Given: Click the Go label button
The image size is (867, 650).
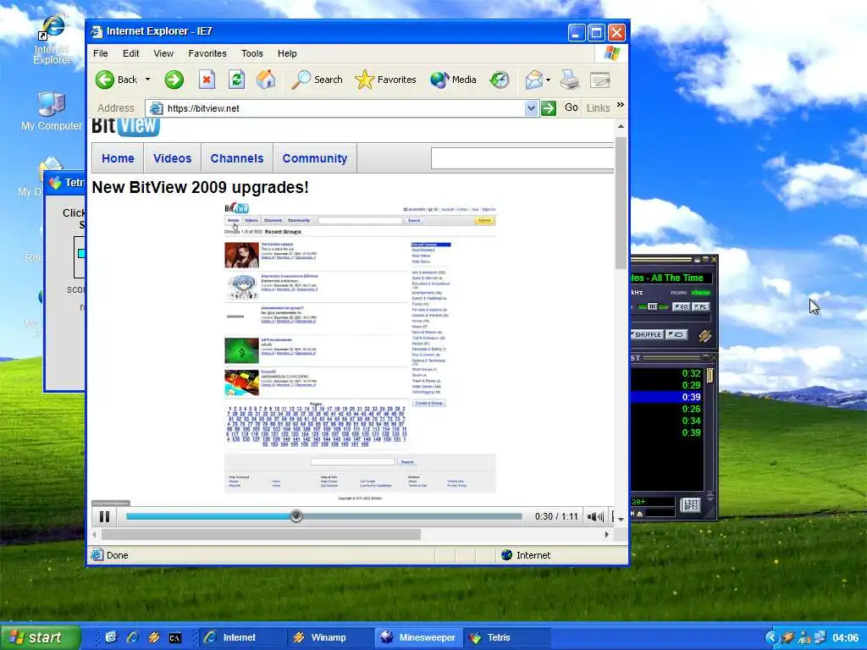Looking at the screenshot, I should coord(572,107).
